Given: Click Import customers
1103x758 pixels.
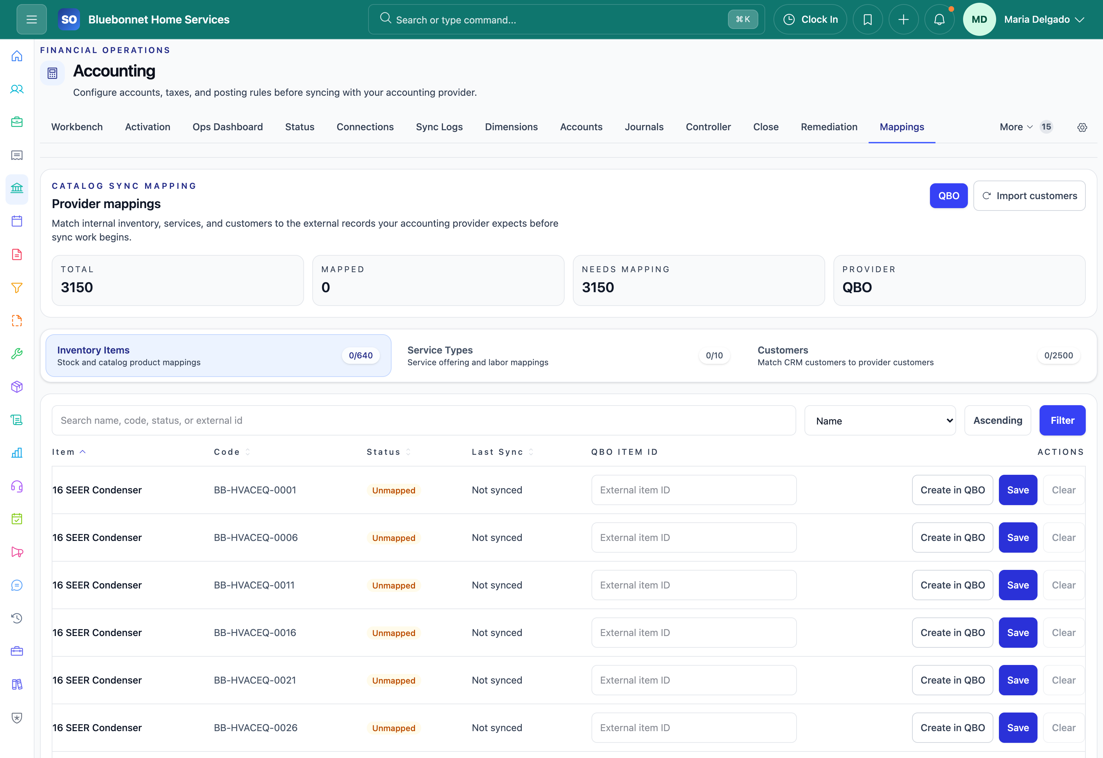Looking at the screenshot, I should coord(1029,196).
